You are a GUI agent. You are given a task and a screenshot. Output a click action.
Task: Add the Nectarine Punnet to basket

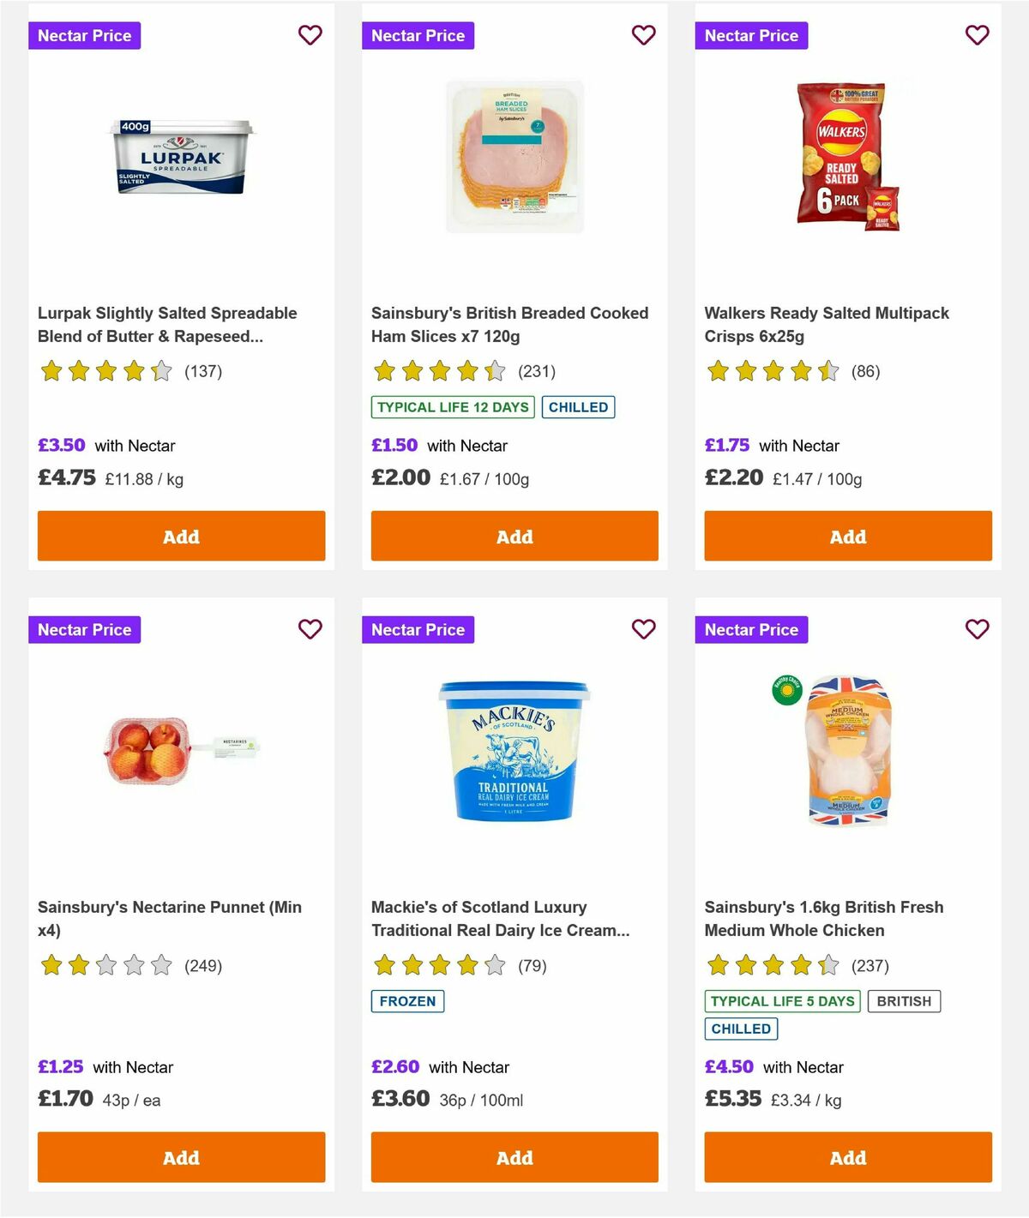180,1157
